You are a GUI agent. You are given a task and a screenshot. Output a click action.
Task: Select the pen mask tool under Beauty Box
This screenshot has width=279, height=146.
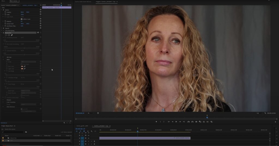[12, 35]
